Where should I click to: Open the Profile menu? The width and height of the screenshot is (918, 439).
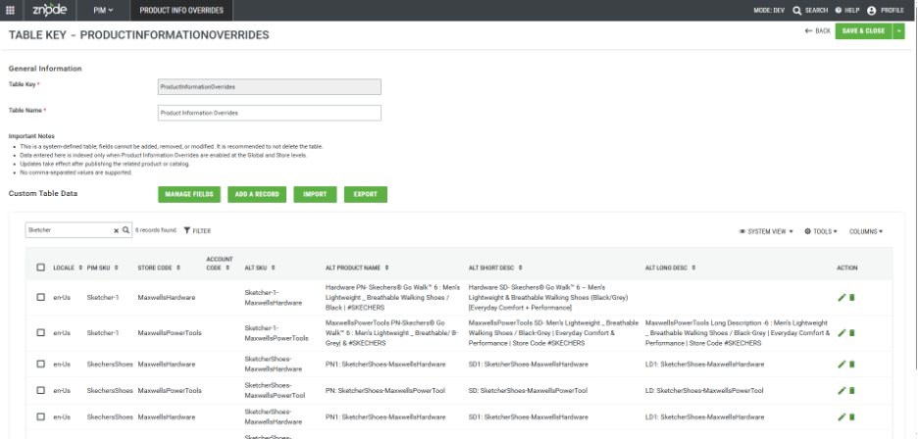886,10
